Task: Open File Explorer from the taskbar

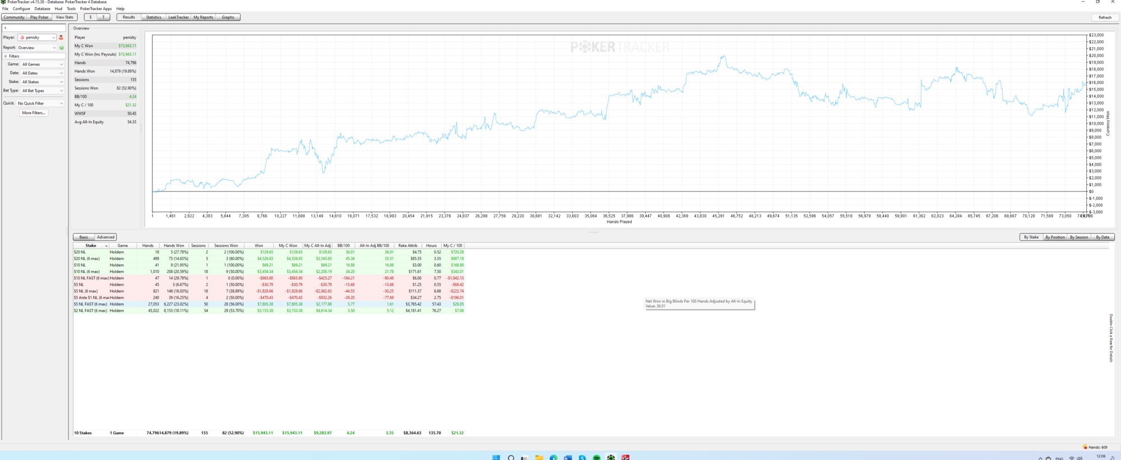Action: pyautogui.click(x=539, y=457)
